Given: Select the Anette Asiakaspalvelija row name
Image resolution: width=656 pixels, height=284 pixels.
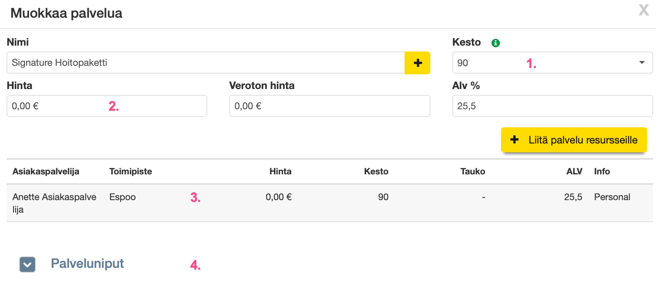Looking at the screenshot, I should (x=54, y=203).
